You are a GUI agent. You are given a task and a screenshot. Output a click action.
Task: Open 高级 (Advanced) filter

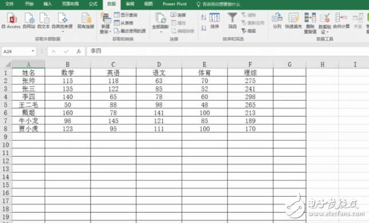(249, 31)
